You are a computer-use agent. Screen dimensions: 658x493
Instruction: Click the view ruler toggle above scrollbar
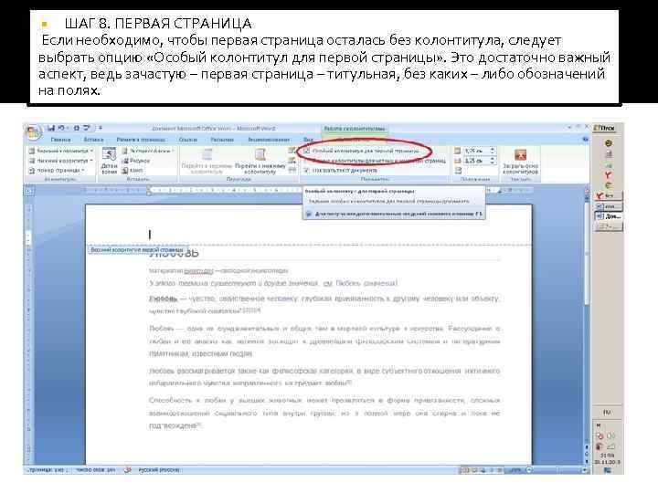[587, 191]
